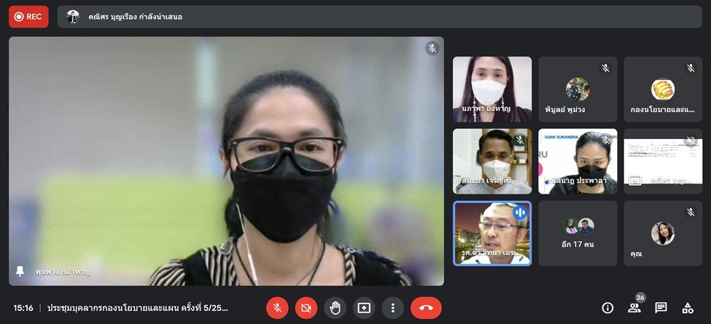711x324 pixels.
Task: Select the นภาพร ยิ่งหาญ video tile
Action: [x=492, y=89]
